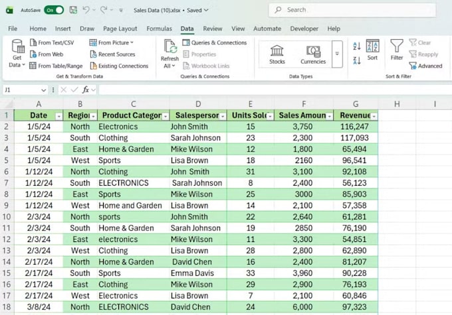Open the Sort dialog
Screen dimensions: 452x315
(372, 50)
